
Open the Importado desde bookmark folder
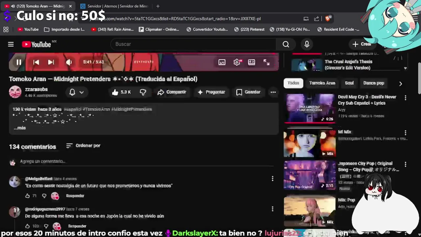click(64, 29)
